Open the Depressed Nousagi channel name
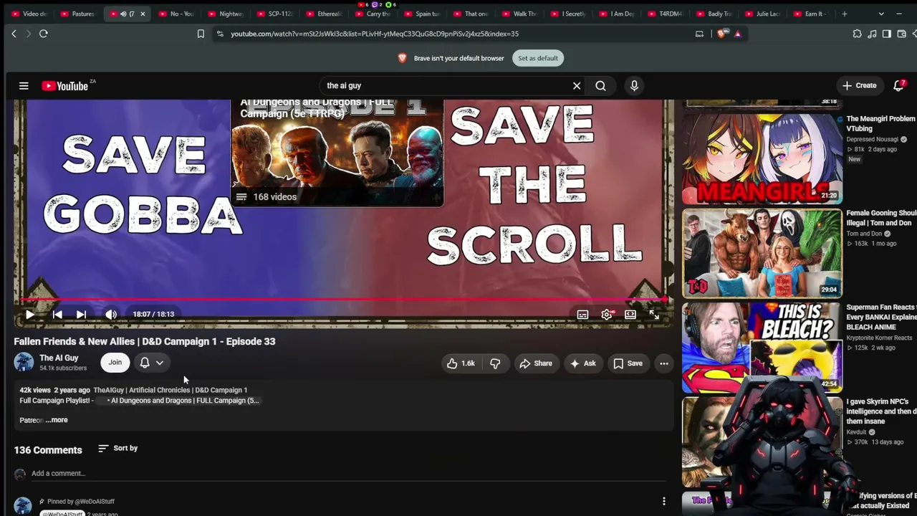Screen dimensions: 917x516 [873, 139]
